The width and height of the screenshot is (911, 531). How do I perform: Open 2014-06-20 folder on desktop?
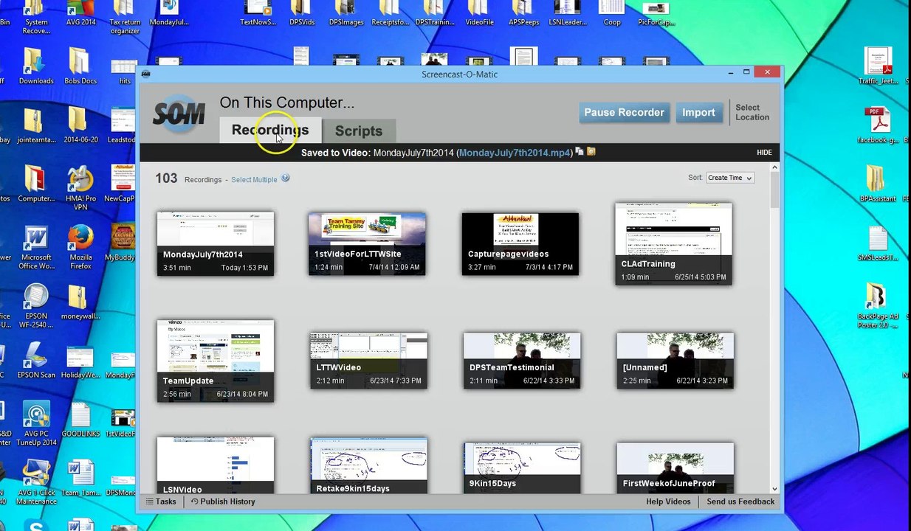tap(80, 126)
